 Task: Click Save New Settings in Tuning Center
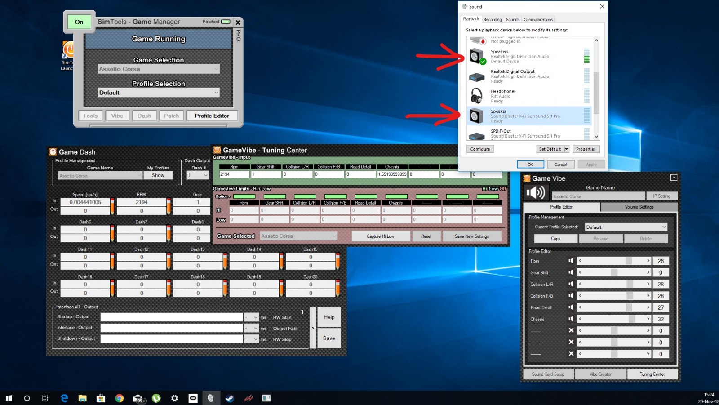tap(471, 236)
